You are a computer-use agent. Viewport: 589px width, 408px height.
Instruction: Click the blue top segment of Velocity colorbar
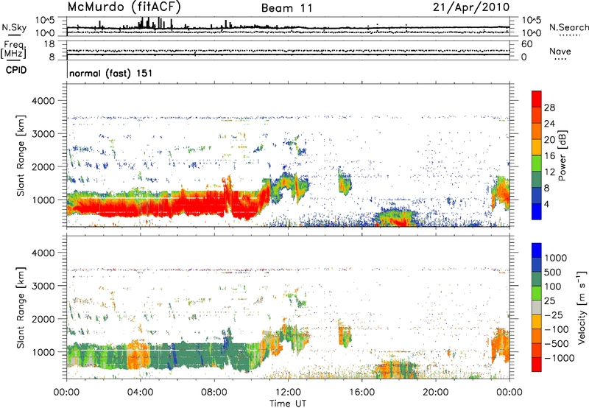[x=537, y=250]
